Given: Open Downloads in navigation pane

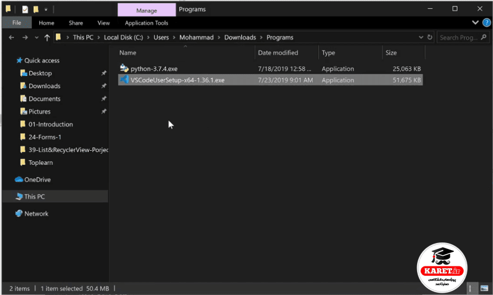Looking at the screenshot, I should point(44,86).
